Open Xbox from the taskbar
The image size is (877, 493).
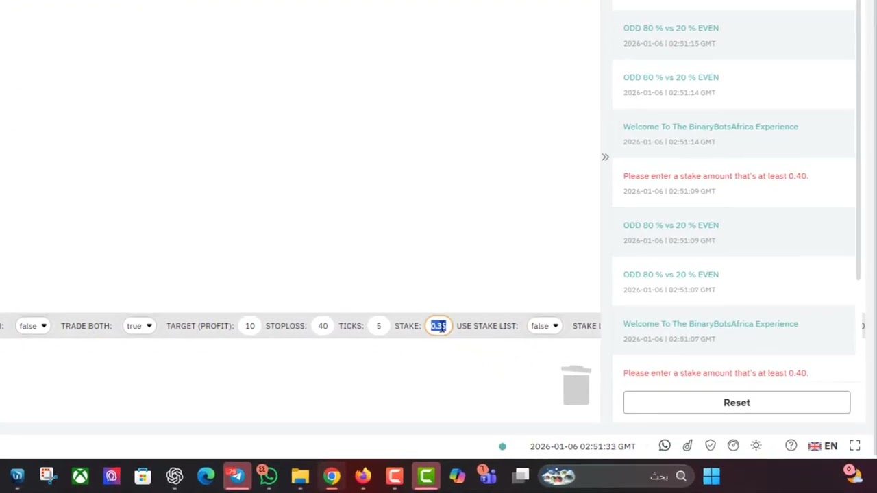point(80,476)
